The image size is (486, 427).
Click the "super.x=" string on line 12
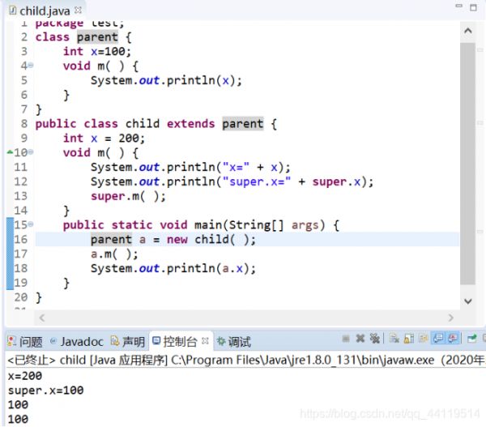click(x=257, y=181)
